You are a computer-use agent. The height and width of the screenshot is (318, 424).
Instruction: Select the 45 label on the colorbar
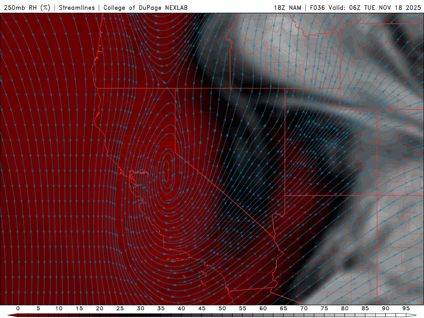(202, 308)
